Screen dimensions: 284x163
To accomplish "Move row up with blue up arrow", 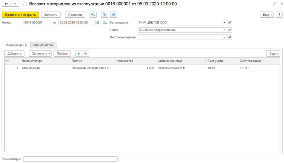I will coord(78,54).
